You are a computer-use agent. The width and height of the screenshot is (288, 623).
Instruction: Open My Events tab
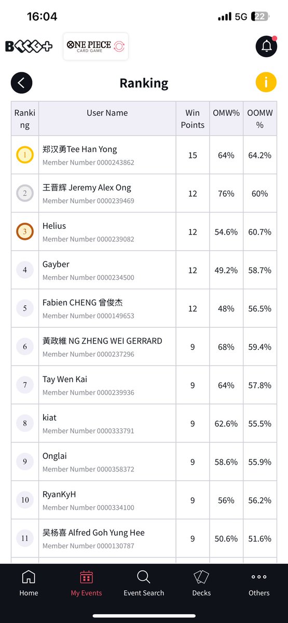[x=86, y=584]
